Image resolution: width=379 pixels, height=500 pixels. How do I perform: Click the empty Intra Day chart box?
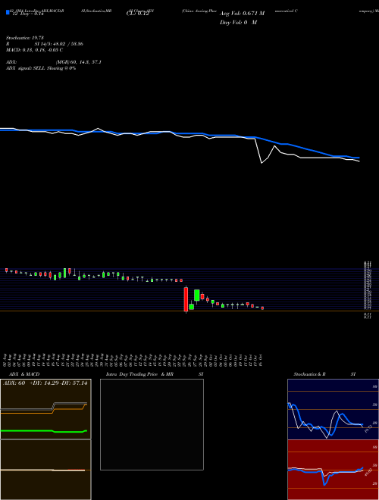pyautogui.click(x=152, y=424)
